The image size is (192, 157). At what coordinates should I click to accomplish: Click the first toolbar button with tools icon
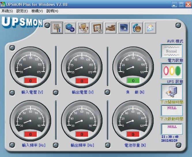(x=57, y=28)
